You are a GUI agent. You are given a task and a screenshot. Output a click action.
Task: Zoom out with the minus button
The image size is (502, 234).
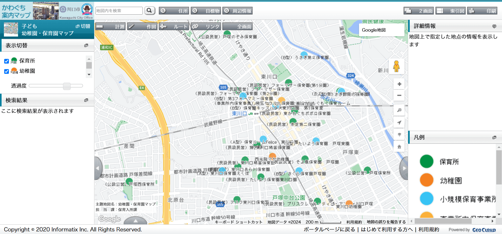pyautogui.click(x=399, y=95)
